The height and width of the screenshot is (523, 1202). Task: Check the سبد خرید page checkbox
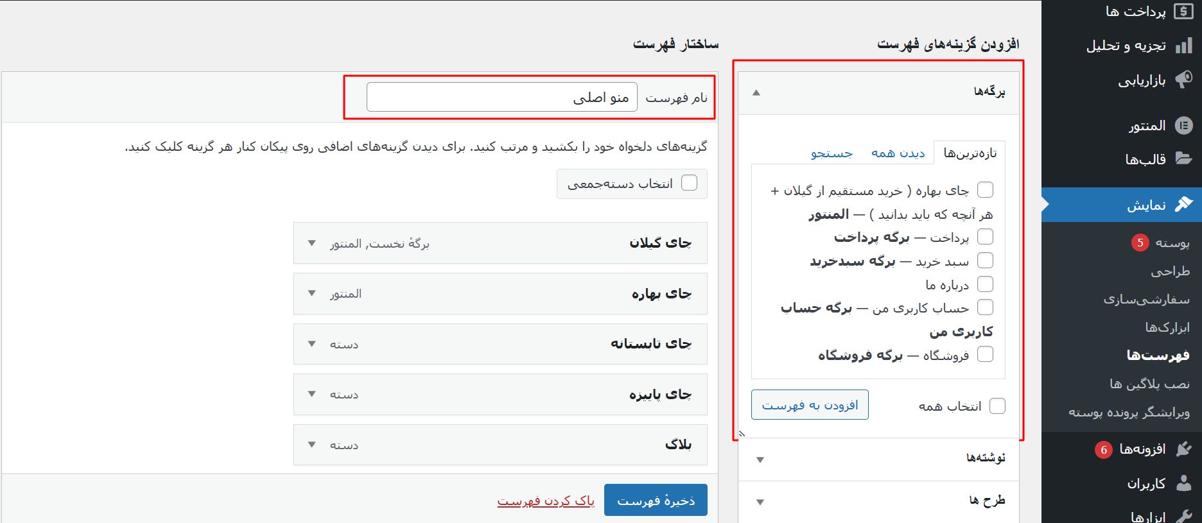click(985, 261)
